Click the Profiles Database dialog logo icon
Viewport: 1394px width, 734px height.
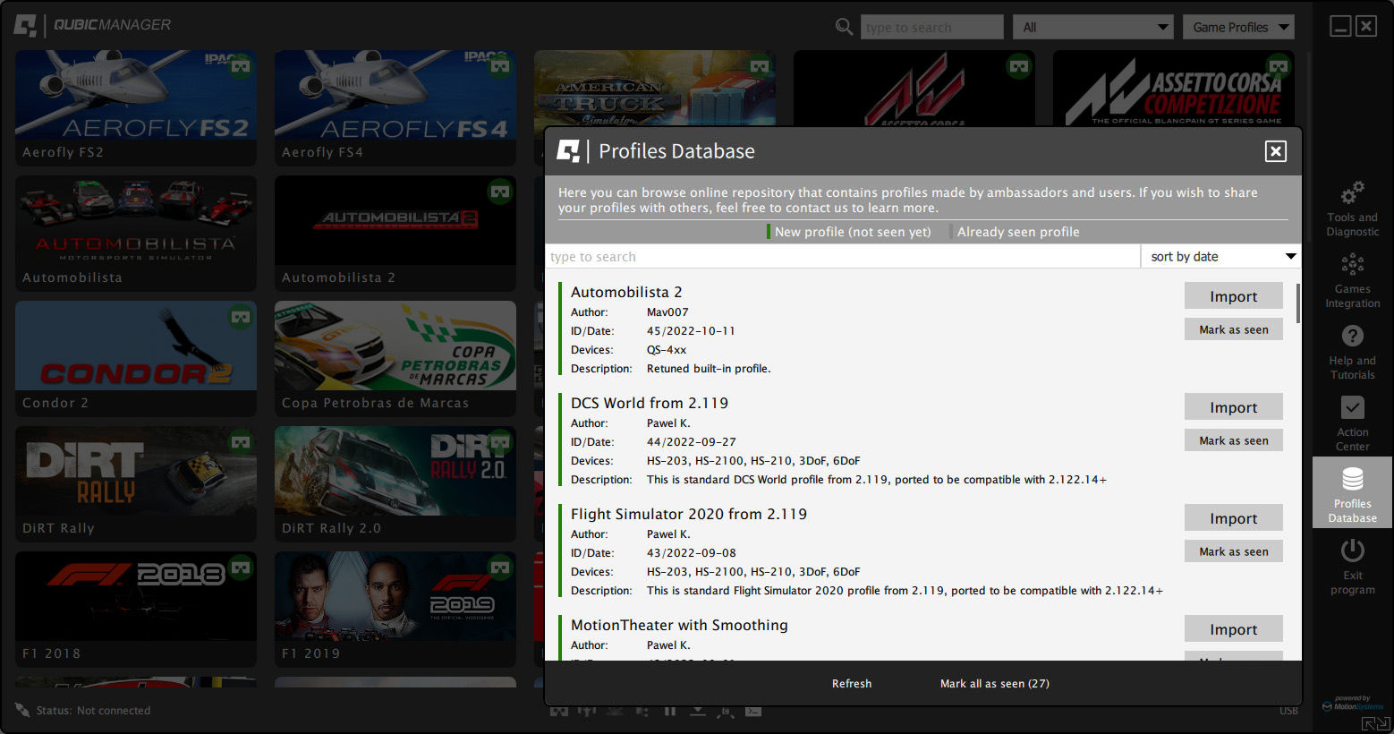pos(567,151)
